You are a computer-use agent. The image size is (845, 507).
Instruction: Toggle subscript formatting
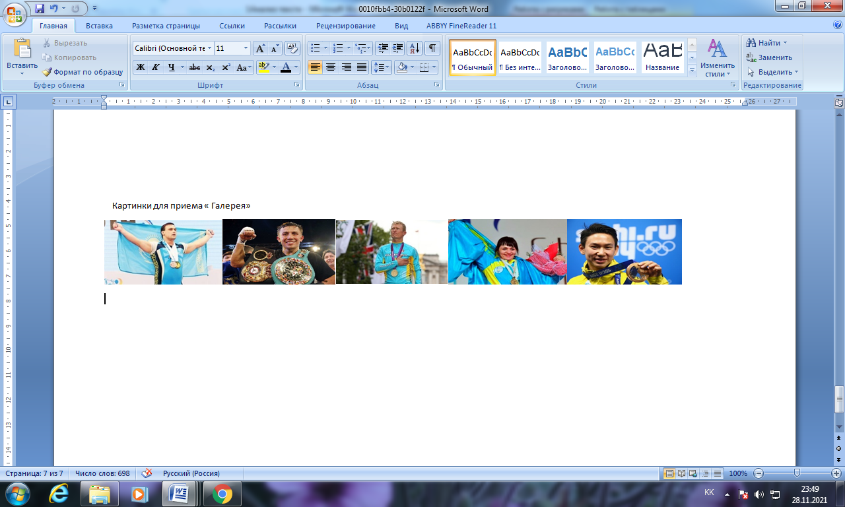pyautogui.click(x=210, y=67)
